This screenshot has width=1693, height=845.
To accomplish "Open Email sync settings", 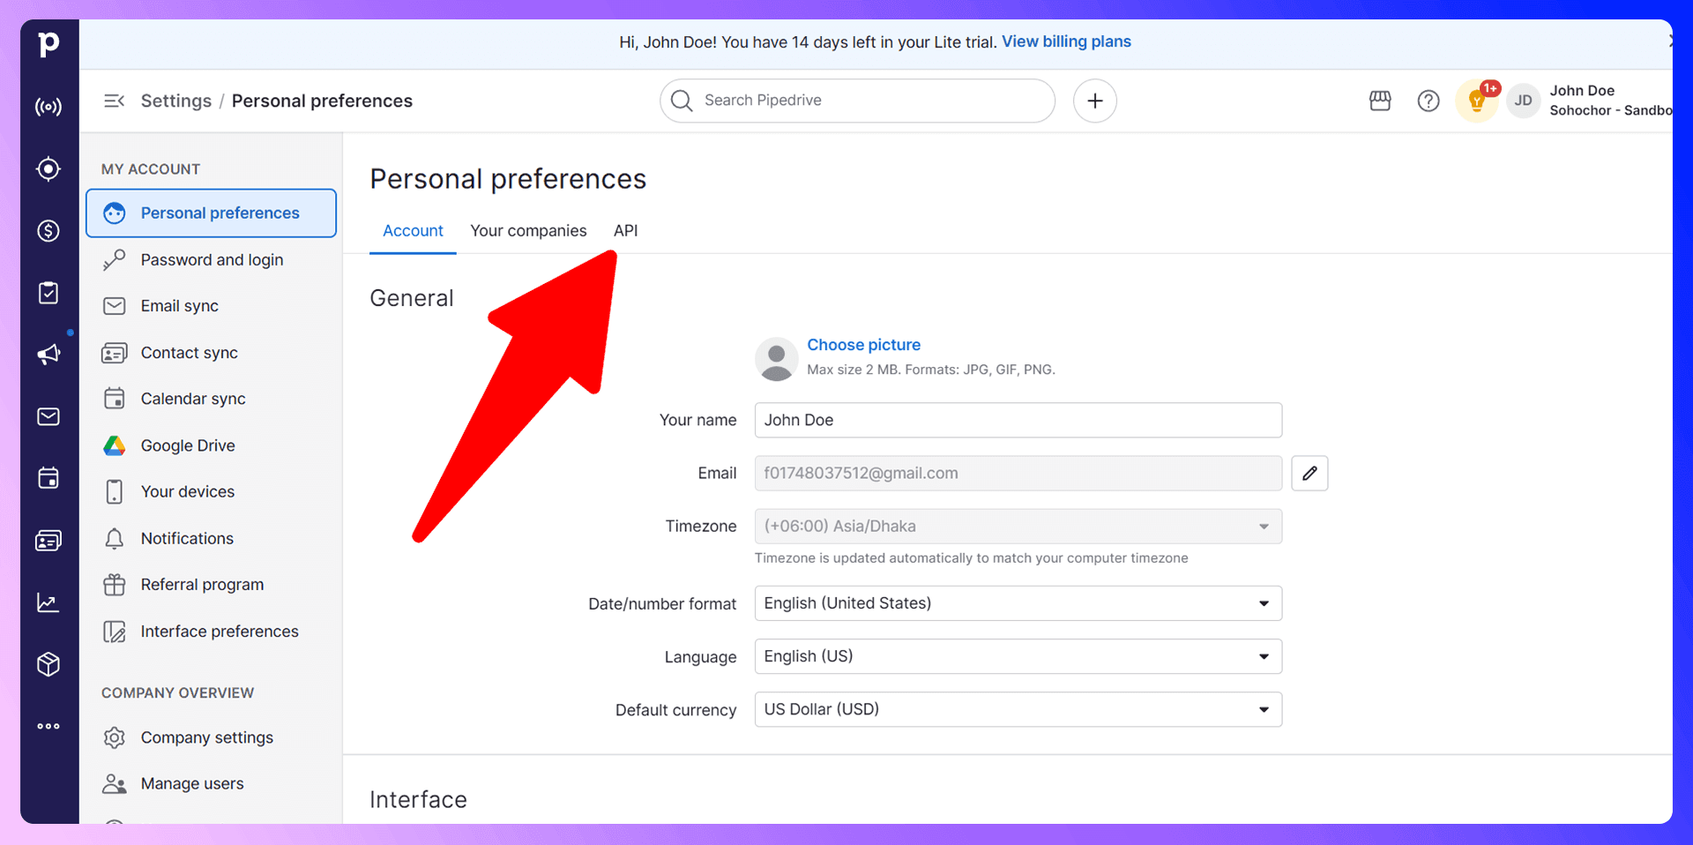I will (180, 306).
